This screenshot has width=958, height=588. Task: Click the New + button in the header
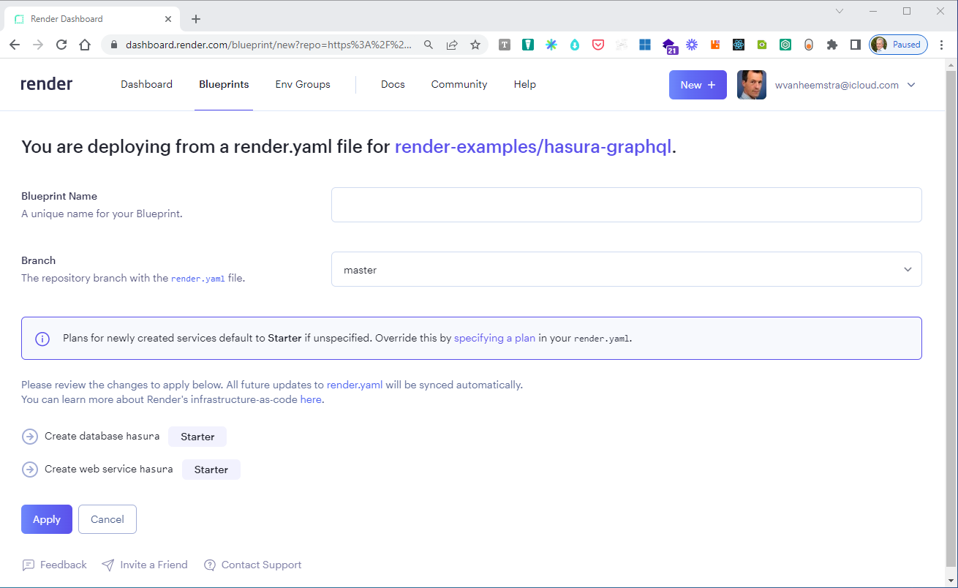(x=697, y=84)
